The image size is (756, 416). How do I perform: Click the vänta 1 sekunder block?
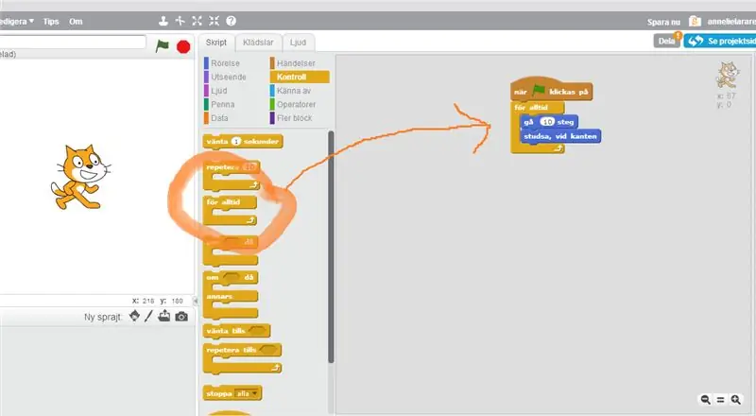(243, 142)
